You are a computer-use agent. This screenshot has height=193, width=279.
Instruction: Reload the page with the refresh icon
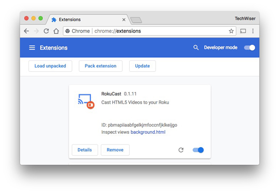47,31
